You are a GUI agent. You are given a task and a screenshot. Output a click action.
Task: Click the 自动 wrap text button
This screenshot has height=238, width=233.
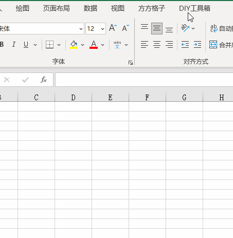222,28
